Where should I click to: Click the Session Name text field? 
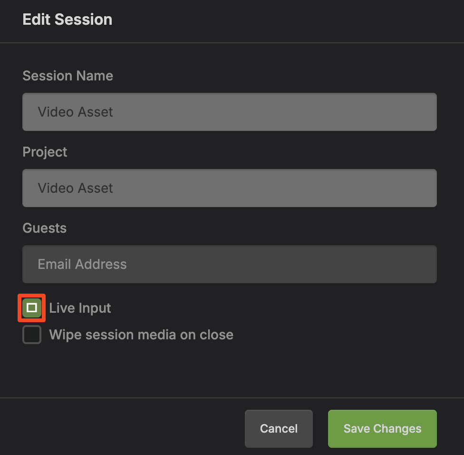tap(229, 112)
